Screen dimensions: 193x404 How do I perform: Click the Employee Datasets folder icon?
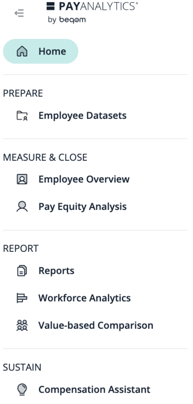22,116
